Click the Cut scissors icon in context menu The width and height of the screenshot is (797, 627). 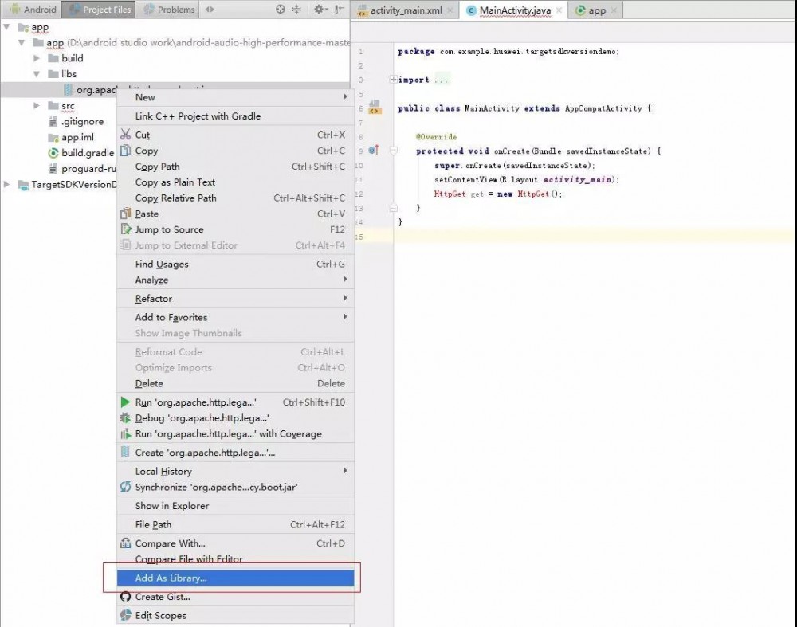point(125,135)
